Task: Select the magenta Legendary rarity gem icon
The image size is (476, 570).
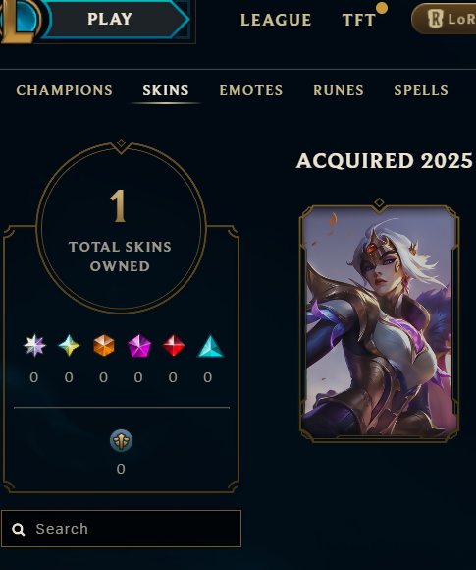Action: click(139, 346)
